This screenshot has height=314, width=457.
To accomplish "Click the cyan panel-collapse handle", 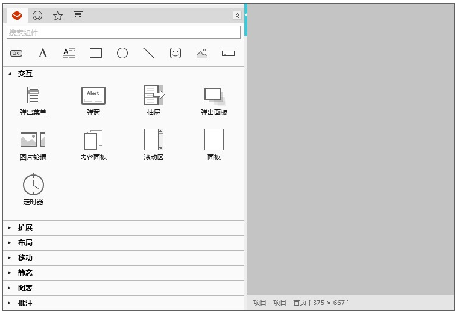I will [246, 20].
